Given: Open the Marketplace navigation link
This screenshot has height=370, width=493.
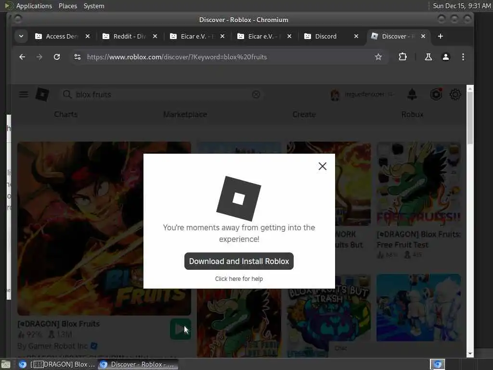Looking at the screenshot, I should 185,114.
